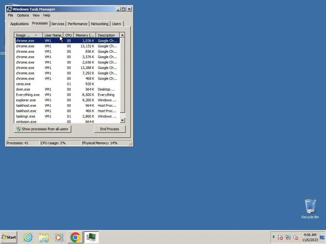Select chrome.exe row with 856 K memory

coord(67,51)
